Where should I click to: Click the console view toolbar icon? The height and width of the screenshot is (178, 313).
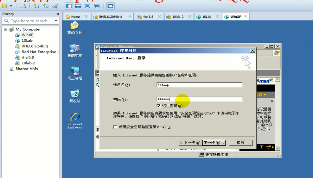[110, 6]
